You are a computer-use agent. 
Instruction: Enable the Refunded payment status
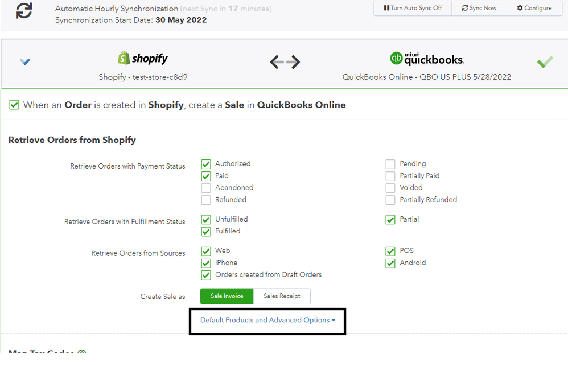coord(206,200)
